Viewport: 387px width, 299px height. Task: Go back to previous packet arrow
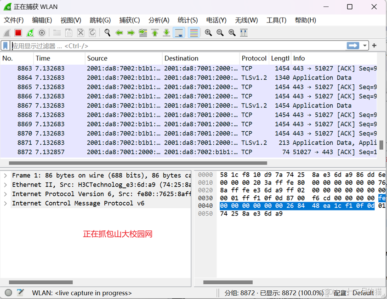119,33
